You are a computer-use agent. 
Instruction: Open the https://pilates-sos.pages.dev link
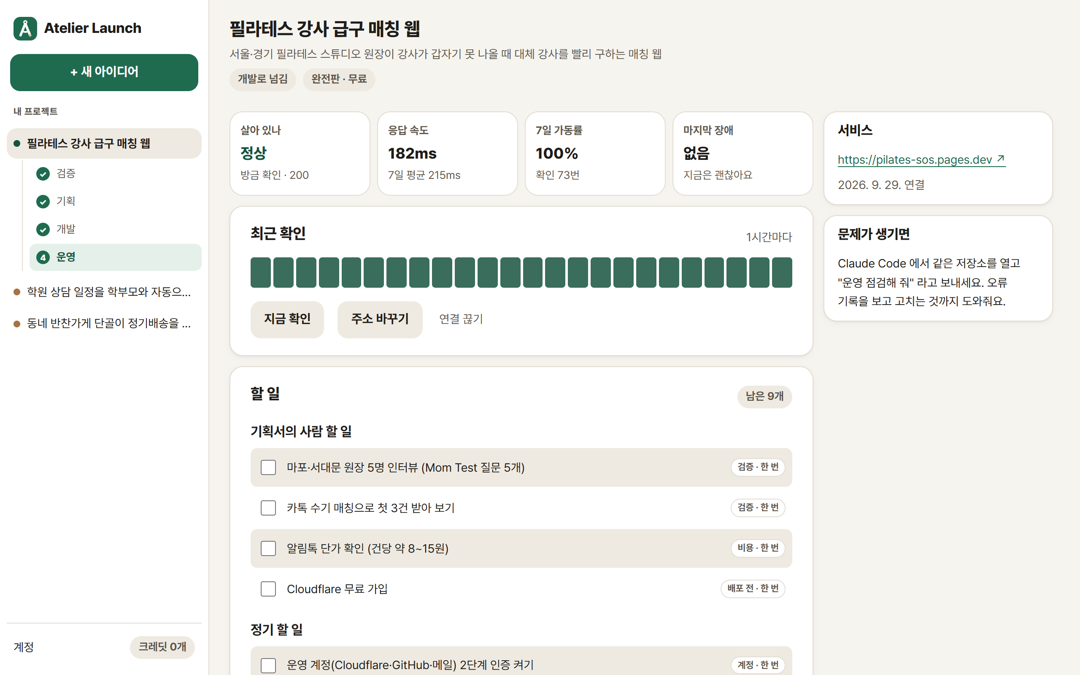point(921,160)
